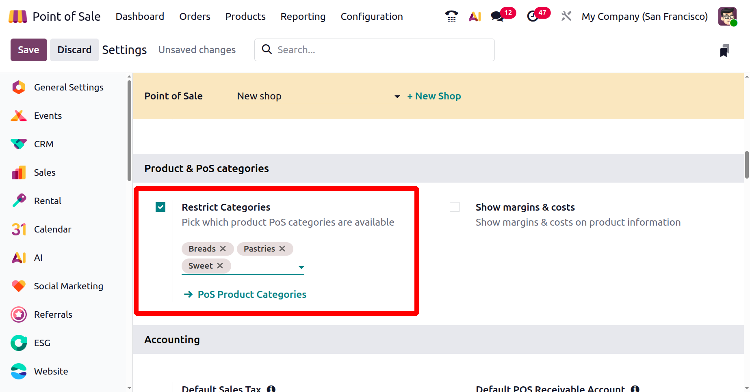Open the PoS categories tag dropdown arrow
750x392 pixels.
[301, 267]
